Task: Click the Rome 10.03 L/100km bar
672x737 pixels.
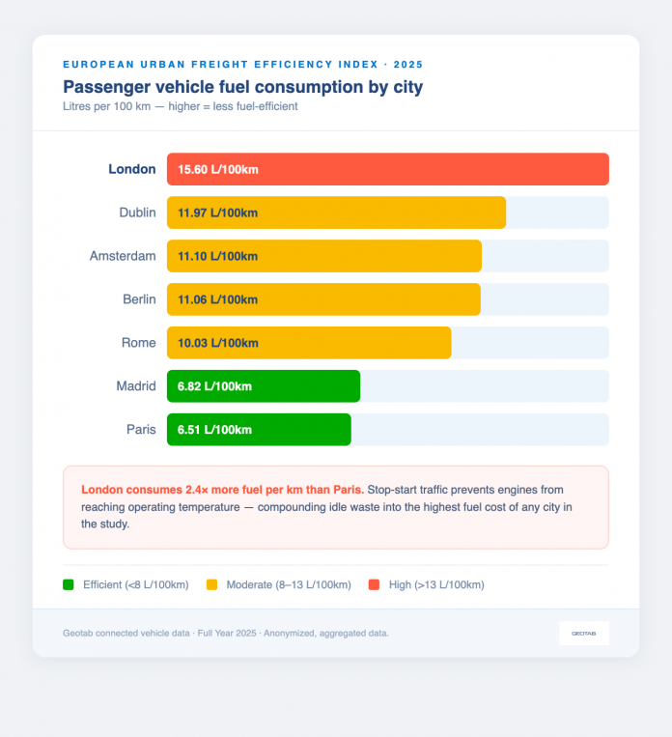Action: click(x=309, y=343)
